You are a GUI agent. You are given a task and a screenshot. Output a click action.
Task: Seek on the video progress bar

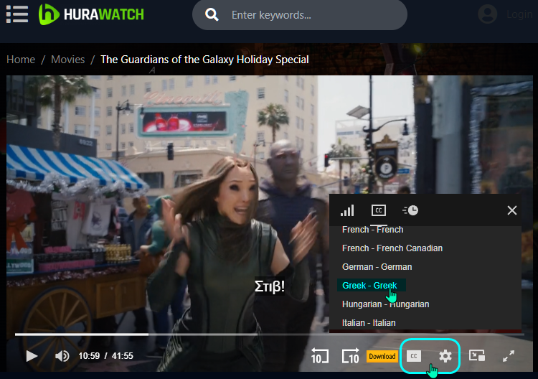coord(269,334)
